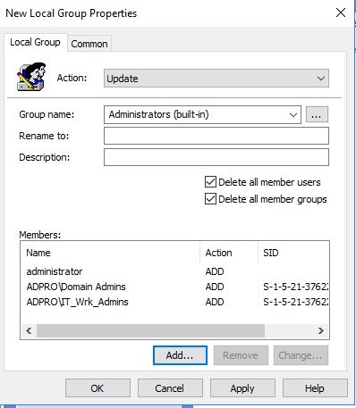Viewport: 356px width, 408px height.
Task: Open Help for this dialog
Action: [x=315, y=388]
